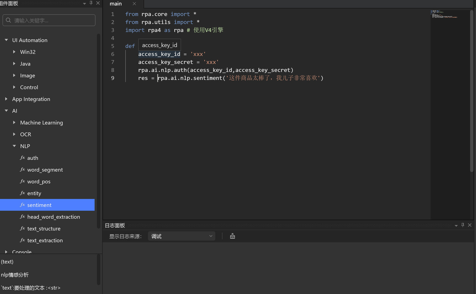The height and width of the screenshot is (294, 476).
Task: Click the description pane scrollbar
Action: [98, 269]
